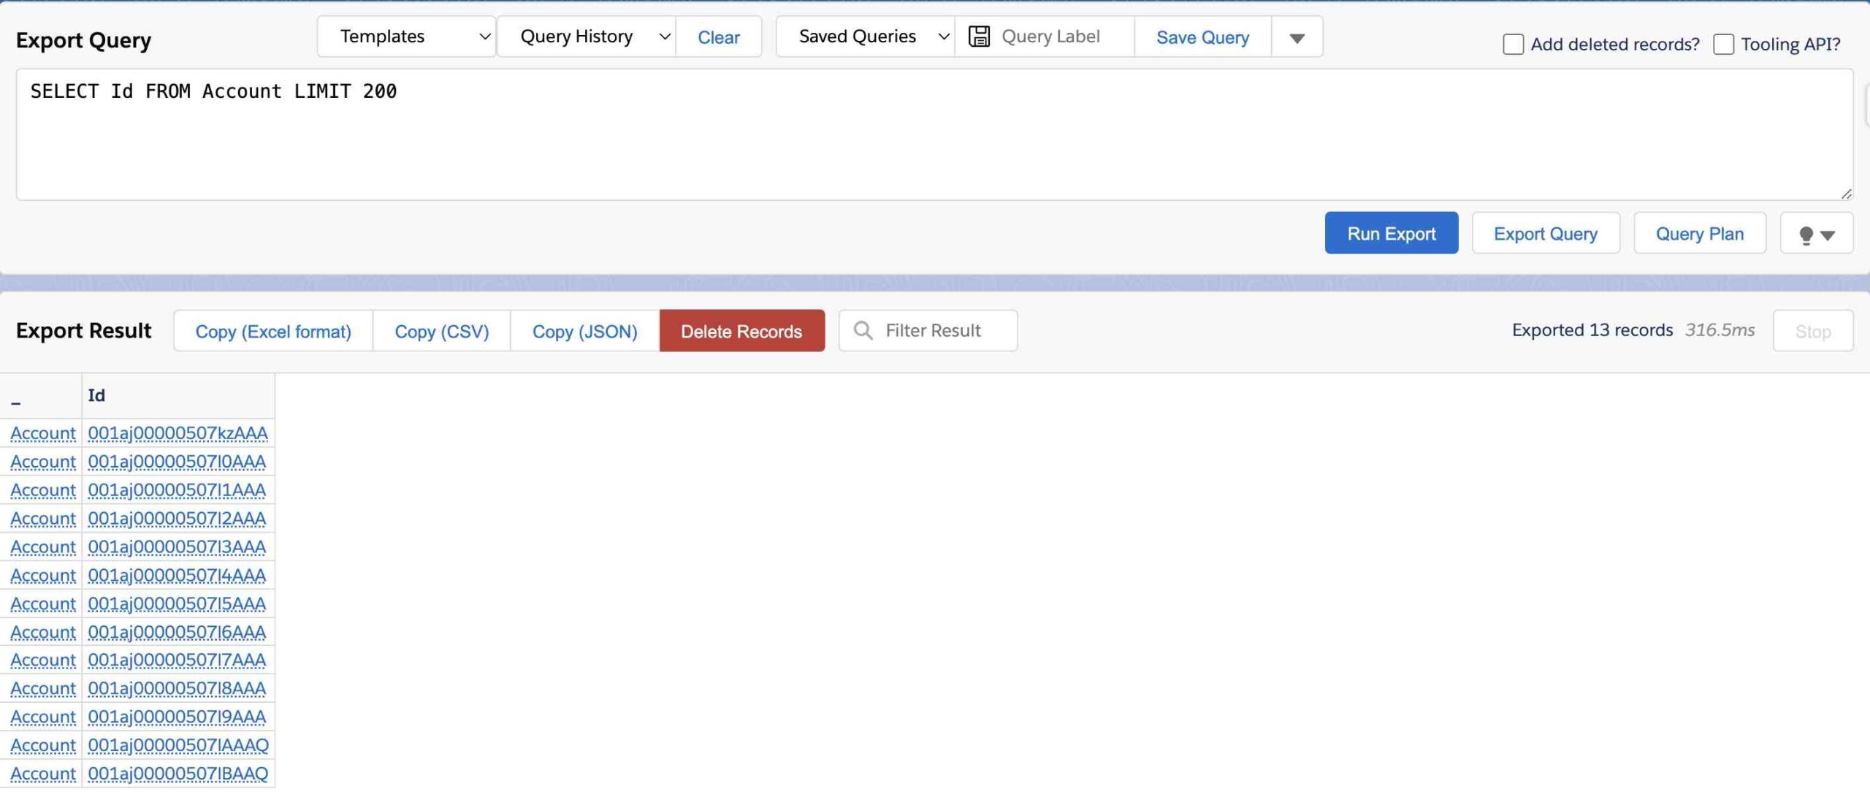Clear the query history
1870x800 pixels.
tap(719, 37)
